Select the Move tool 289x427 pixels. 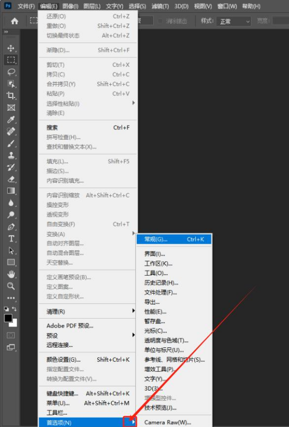coord(11,48)
